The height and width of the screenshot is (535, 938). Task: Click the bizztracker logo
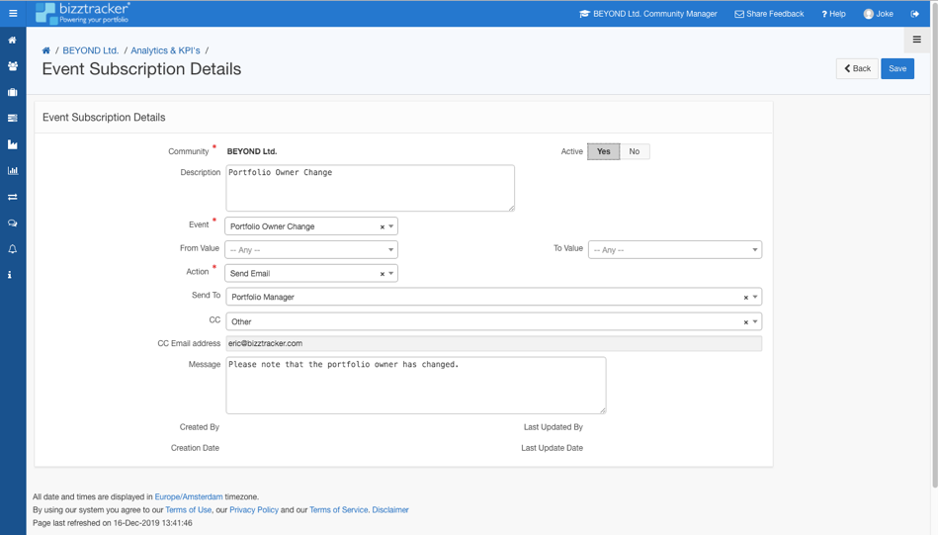[x=83, y=13]
